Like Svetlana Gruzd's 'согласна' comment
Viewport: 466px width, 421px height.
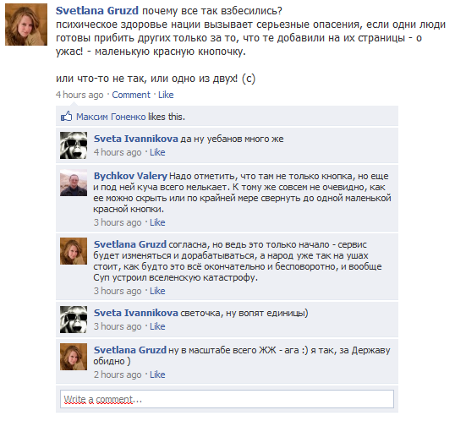(157, 291)
